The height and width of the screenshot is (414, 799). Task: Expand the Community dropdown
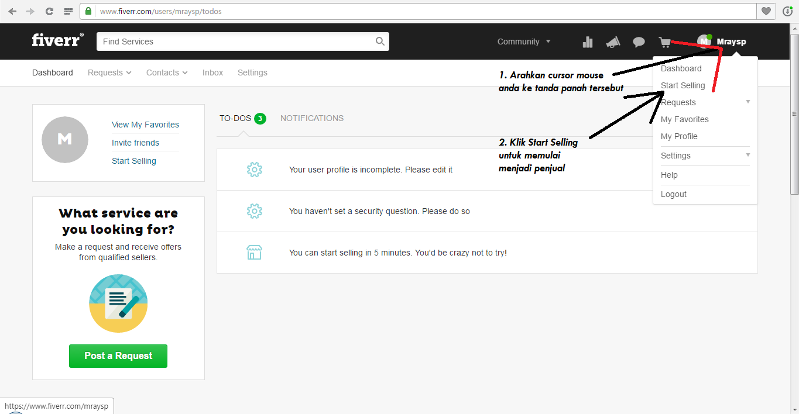[524, 42]
